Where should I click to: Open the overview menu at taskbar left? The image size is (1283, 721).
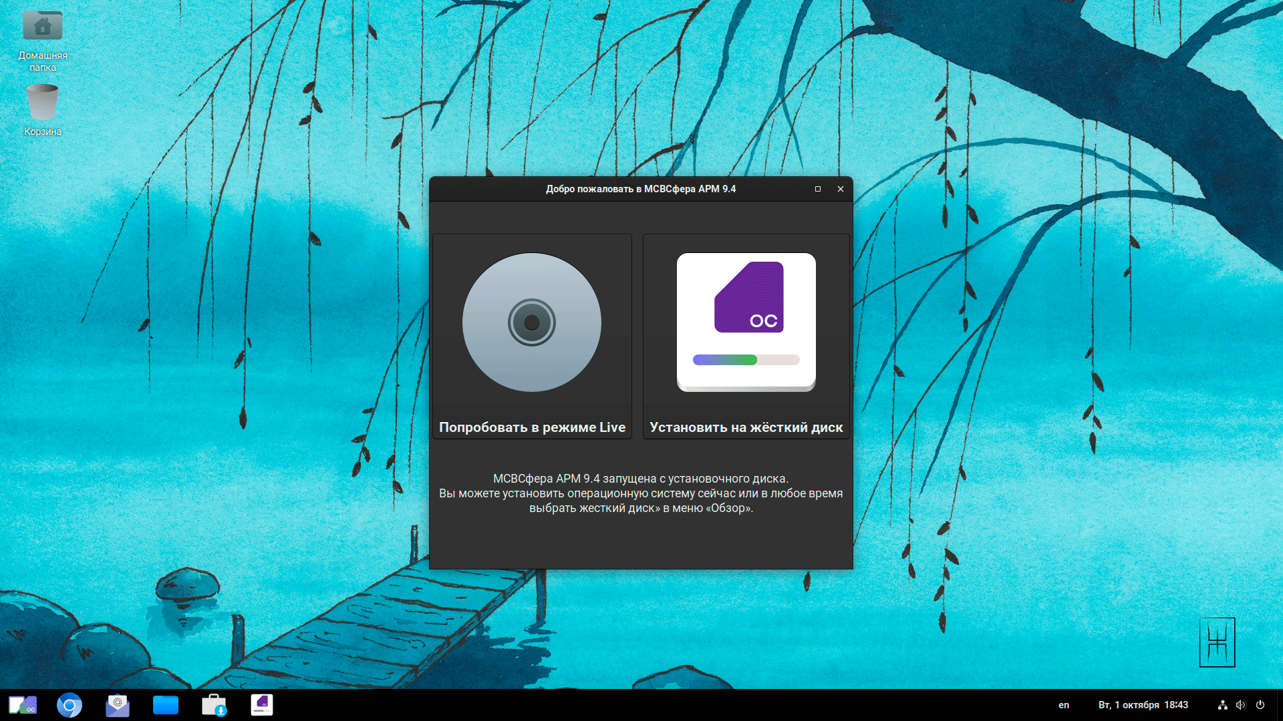pos(22,705)
